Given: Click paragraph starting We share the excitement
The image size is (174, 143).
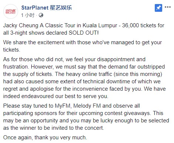Looking at the screenshot, I should point(82,46).
